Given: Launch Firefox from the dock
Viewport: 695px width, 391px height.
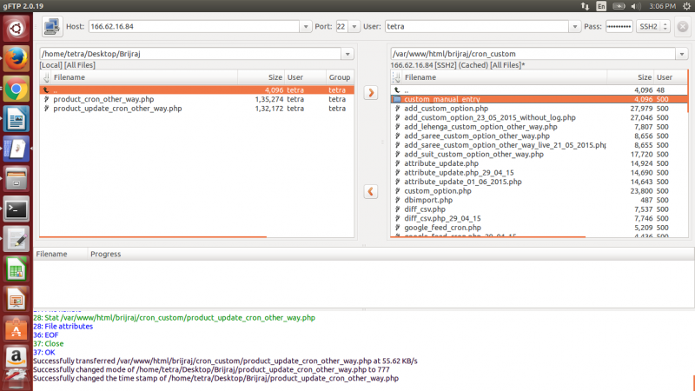Looking at the screenshot, I should click(x=17, y=59).
